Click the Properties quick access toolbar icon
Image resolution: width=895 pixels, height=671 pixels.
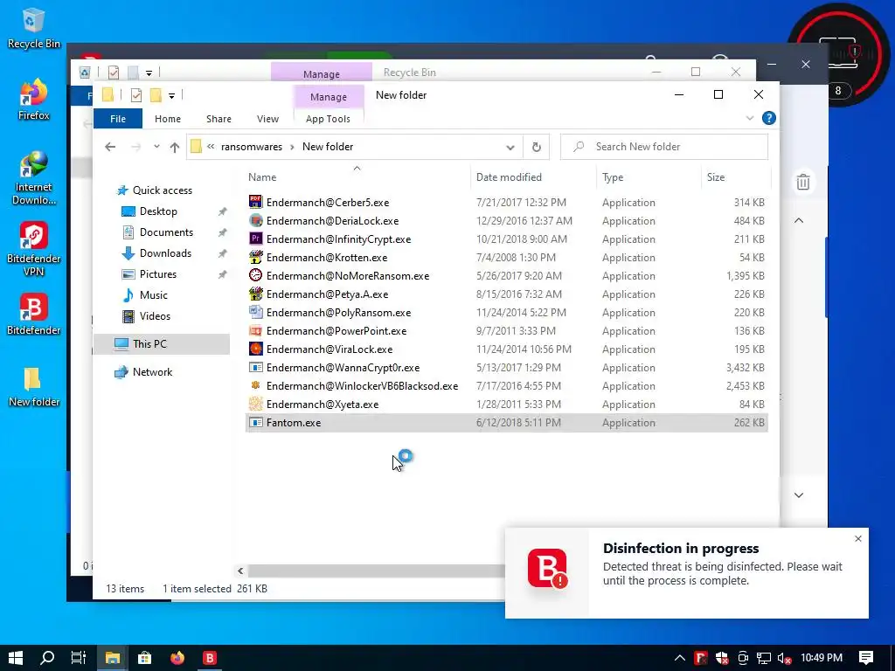(x=136, y=95)
